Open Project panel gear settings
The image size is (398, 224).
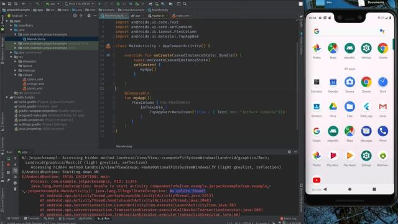pos(89,16)
